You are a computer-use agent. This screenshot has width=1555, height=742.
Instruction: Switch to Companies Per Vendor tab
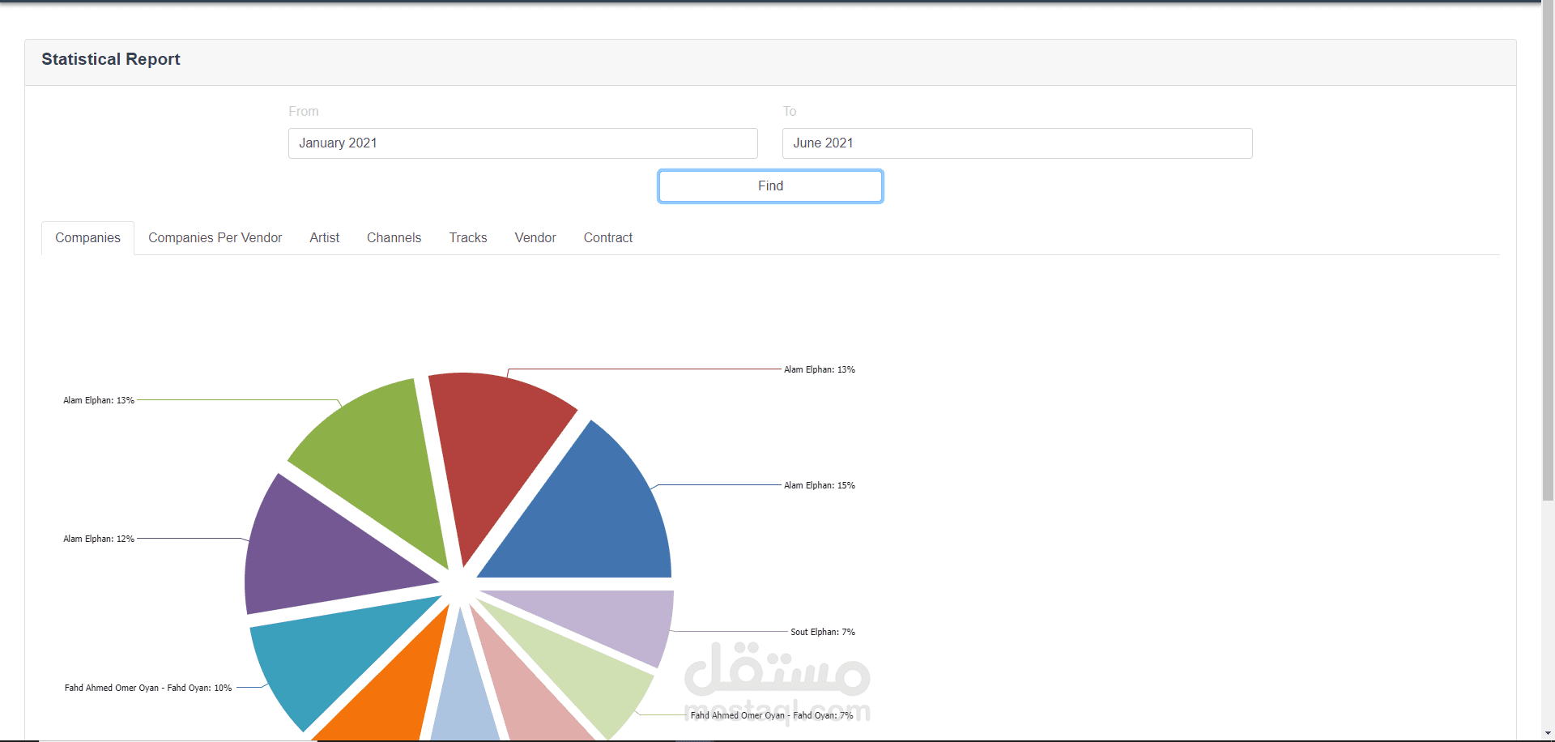pos(215,238)
